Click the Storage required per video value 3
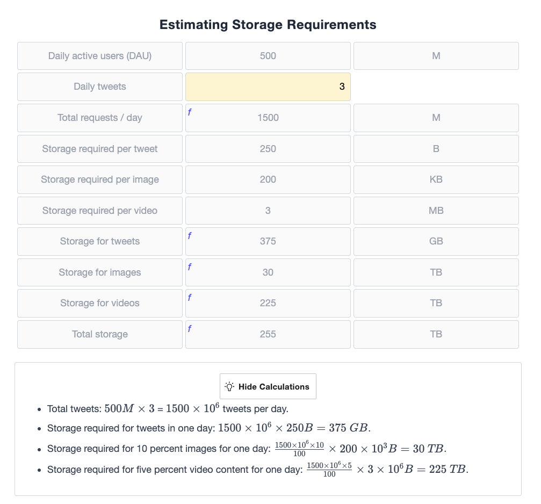The width and height of the screenshot is (541, 504). pyautogui.click(x=268, y=211)
